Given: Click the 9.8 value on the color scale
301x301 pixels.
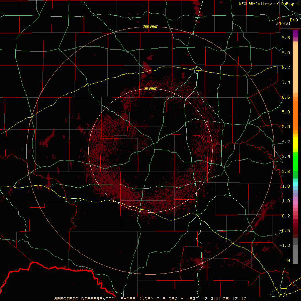Looking at the screenshot, I should [x=286, y=37].
